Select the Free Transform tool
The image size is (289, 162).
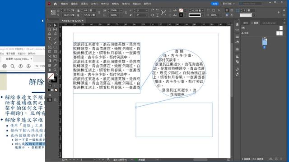[x=55, y=56]
